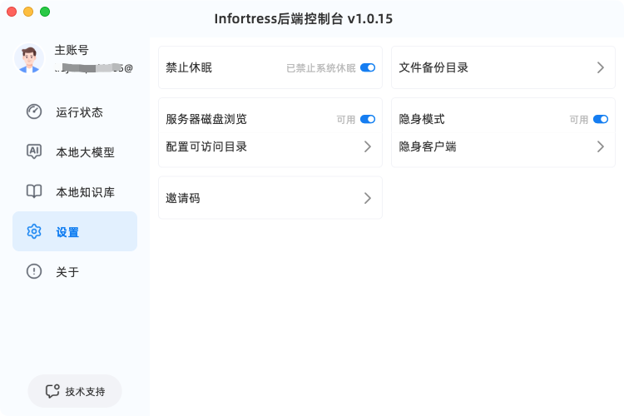Viewport: 624px width, 416px height.
Task: Click the 关于 exclamation icon
Action: click(34, 271)
